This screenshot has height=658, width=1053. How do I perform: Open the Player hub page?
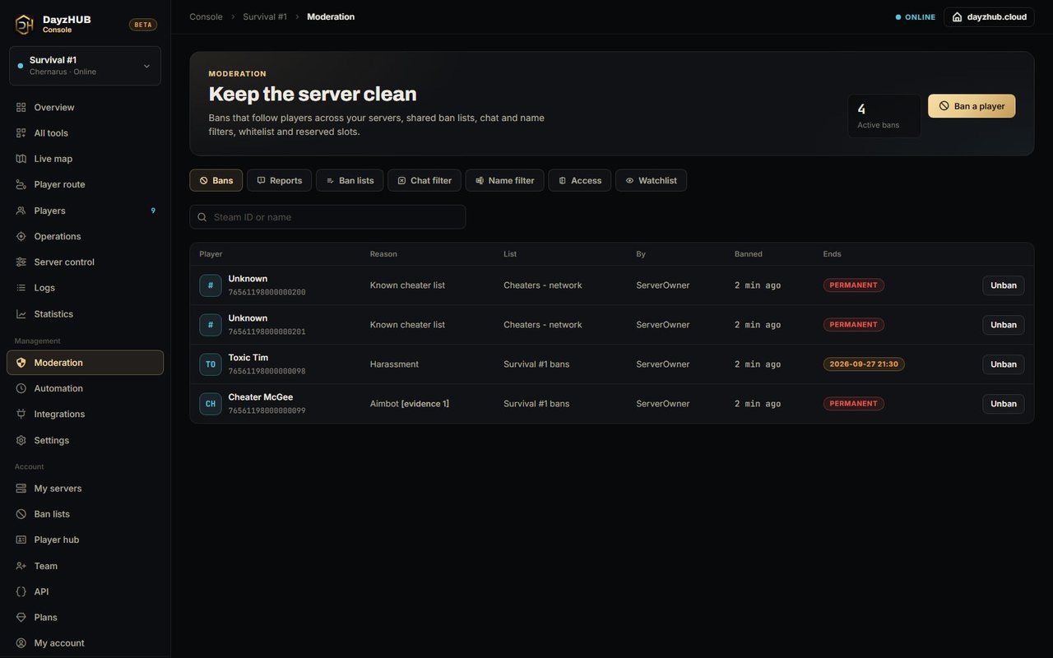(x=86, y=540)
